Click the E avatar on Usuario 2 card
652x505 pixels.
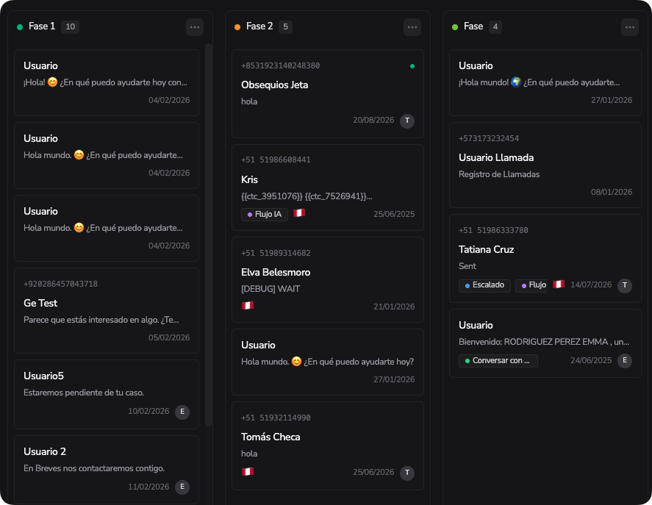(182, 487)
